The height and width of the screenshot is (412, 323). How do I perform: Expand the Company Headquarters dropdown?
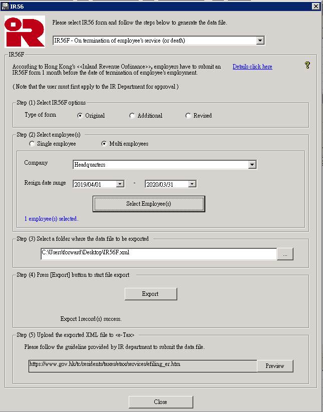click(252, 165)
